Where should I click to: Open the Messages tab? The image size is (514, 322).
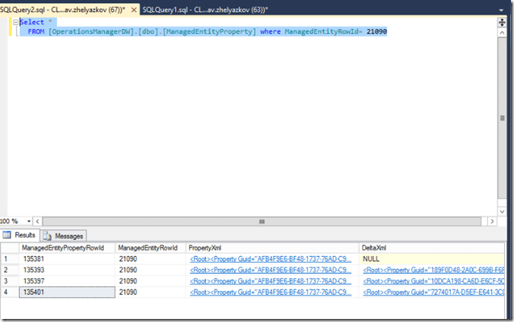click(x=65, y=235)
